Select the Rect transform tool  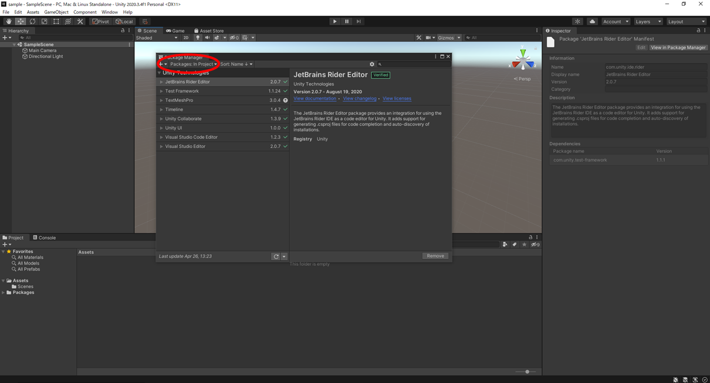tap(56, 21)
